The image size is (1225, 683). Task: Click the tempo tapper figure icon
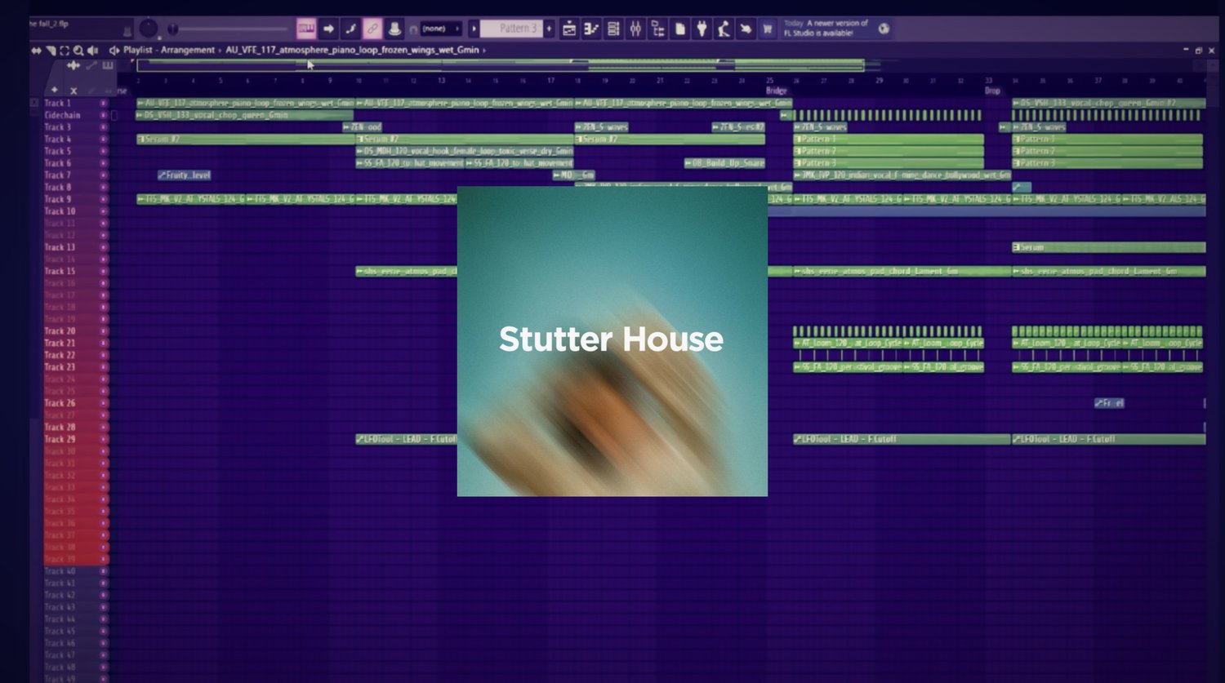724,29
